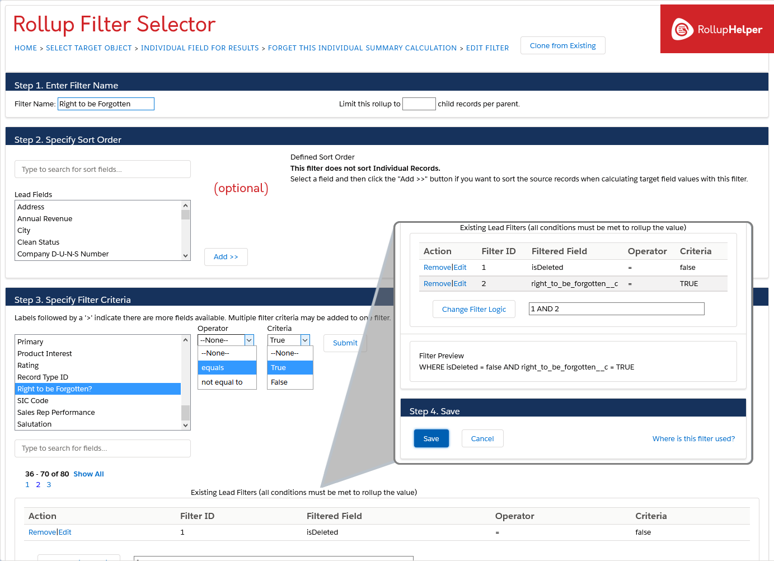Click Remove for isDeleted in bottom table
Screen dimensions: 774x561
(42, 532)
